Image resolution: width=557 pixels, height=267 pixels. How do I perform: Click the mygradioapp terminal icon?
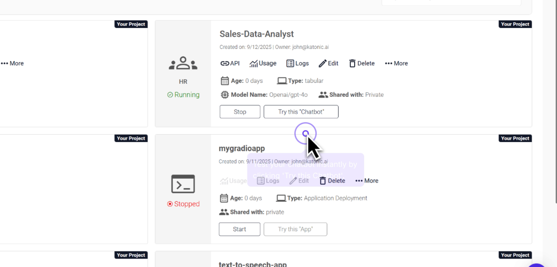(183, 184)
